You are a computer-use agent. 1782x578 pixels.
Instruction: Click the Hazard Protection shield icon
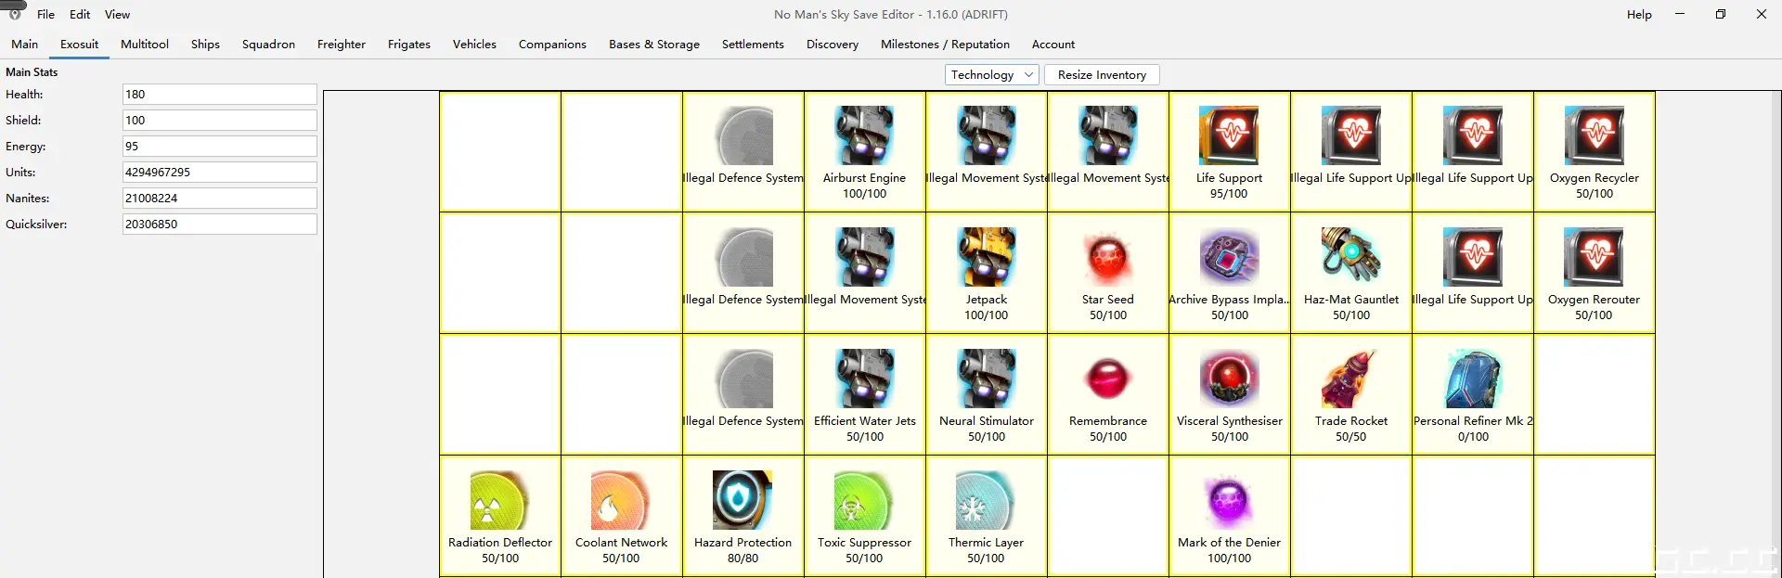point(742,500)
